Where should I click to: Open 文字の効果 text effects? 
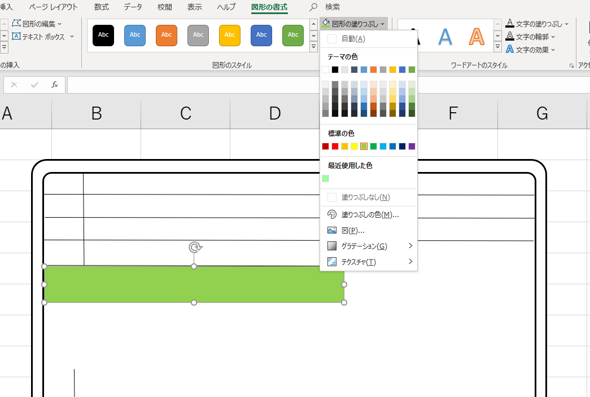[x=510, y=50]
